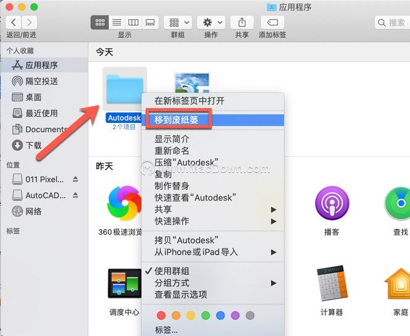
Task: Click the search field
Action: pyautogui.click(x=392, y=22)
